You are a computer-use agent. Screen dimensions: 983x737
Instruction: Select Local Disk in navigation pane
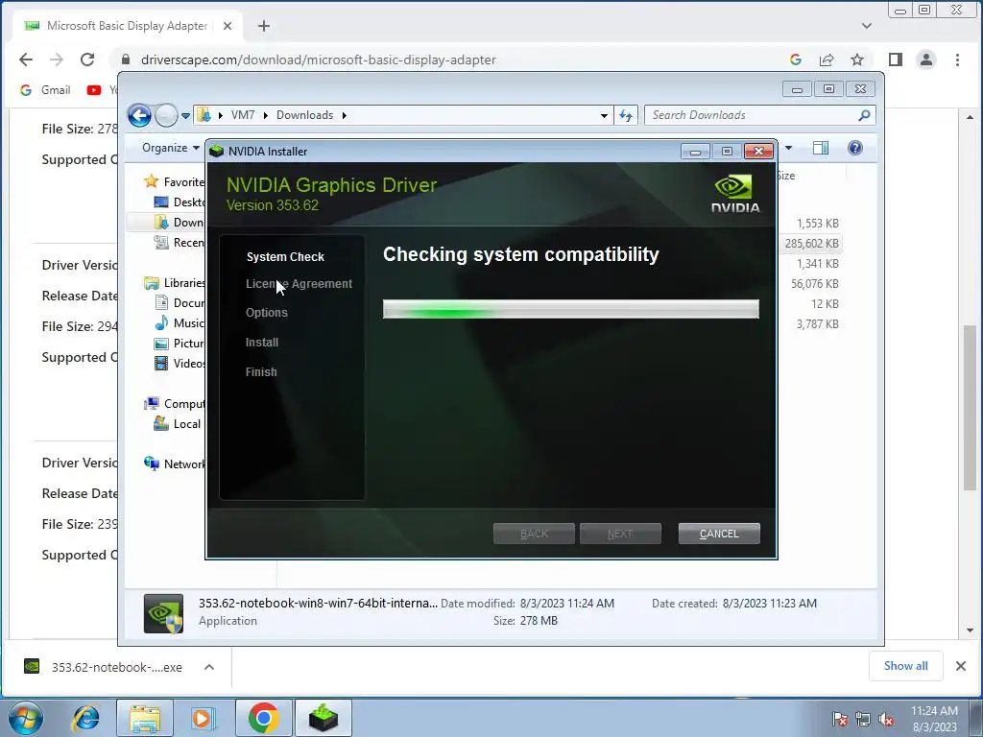pos(178,423)
